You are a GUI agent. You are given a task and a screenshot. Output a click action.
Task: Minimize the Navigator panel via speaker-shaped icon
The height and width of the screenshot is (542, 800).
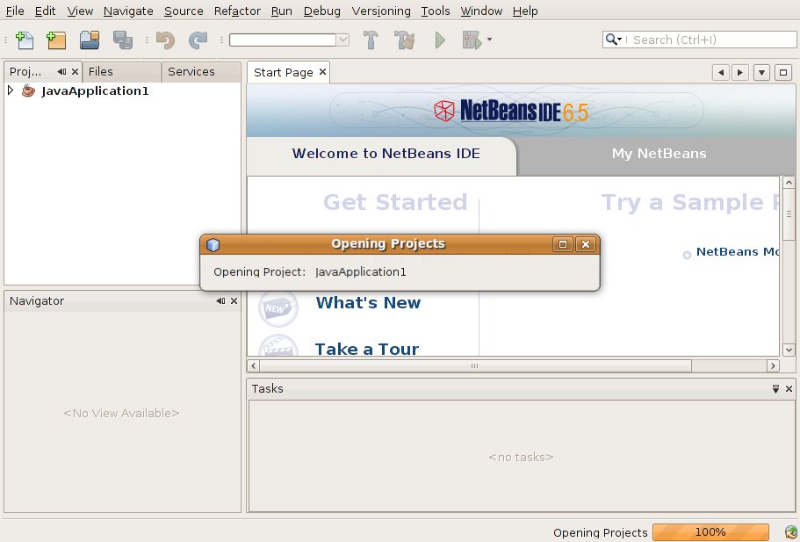point(220,300)
